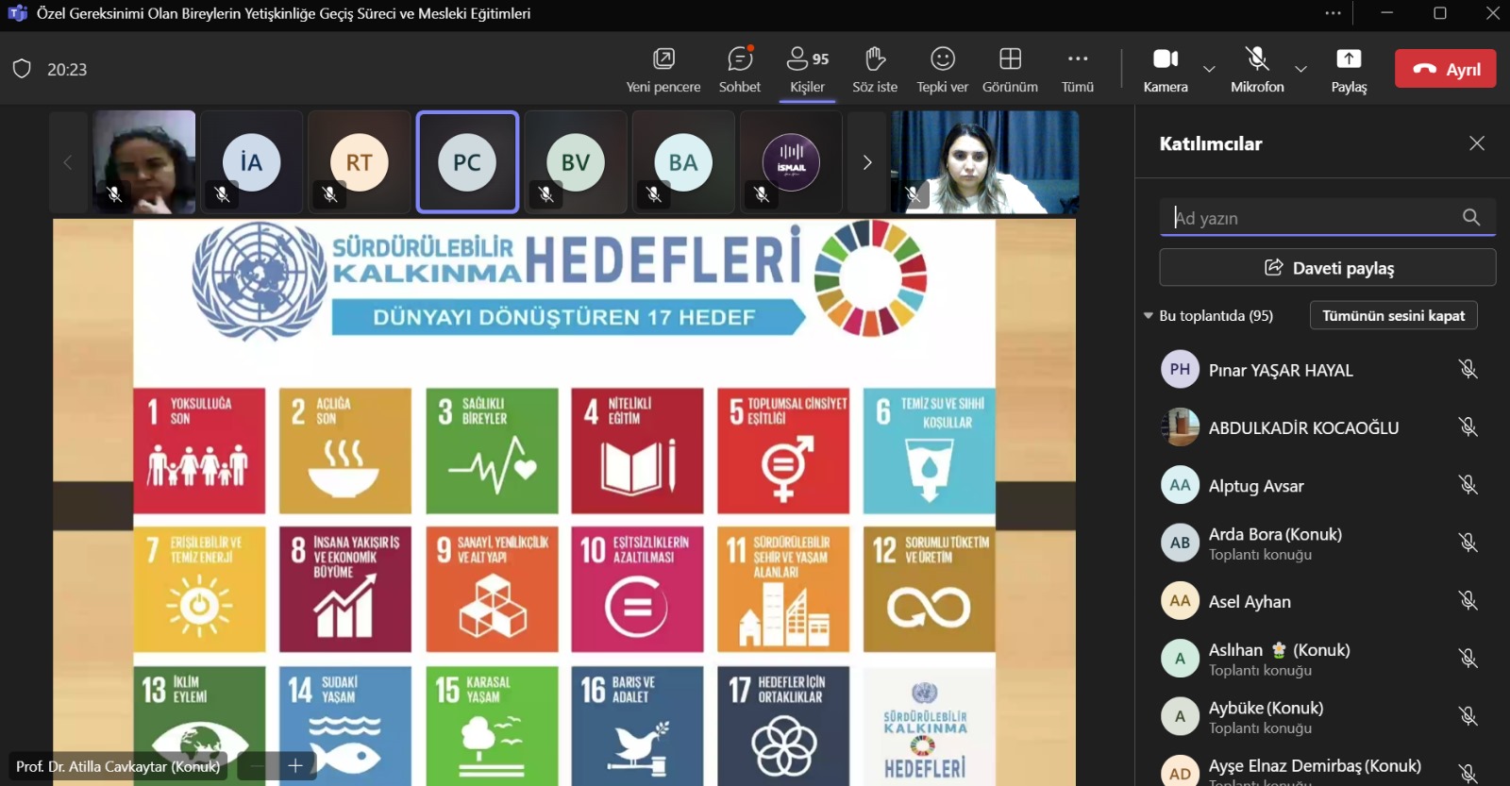Open camera options dropdown arrow
The height and width of the screenshot is (786, 1510).
pos(1209,69)
